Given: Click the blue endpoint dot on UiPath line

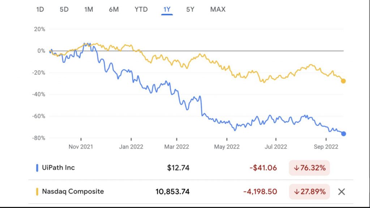Looking at the screenshot, I should [x=344, y=134].
